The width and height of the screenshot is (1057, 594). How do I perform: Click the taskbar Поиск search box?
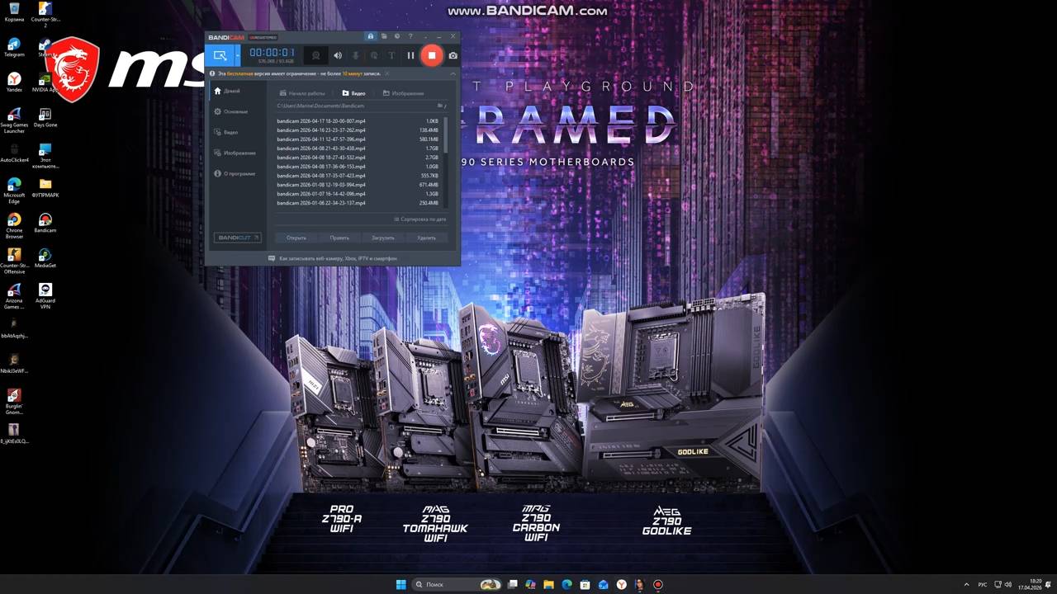tap(457, 584)
